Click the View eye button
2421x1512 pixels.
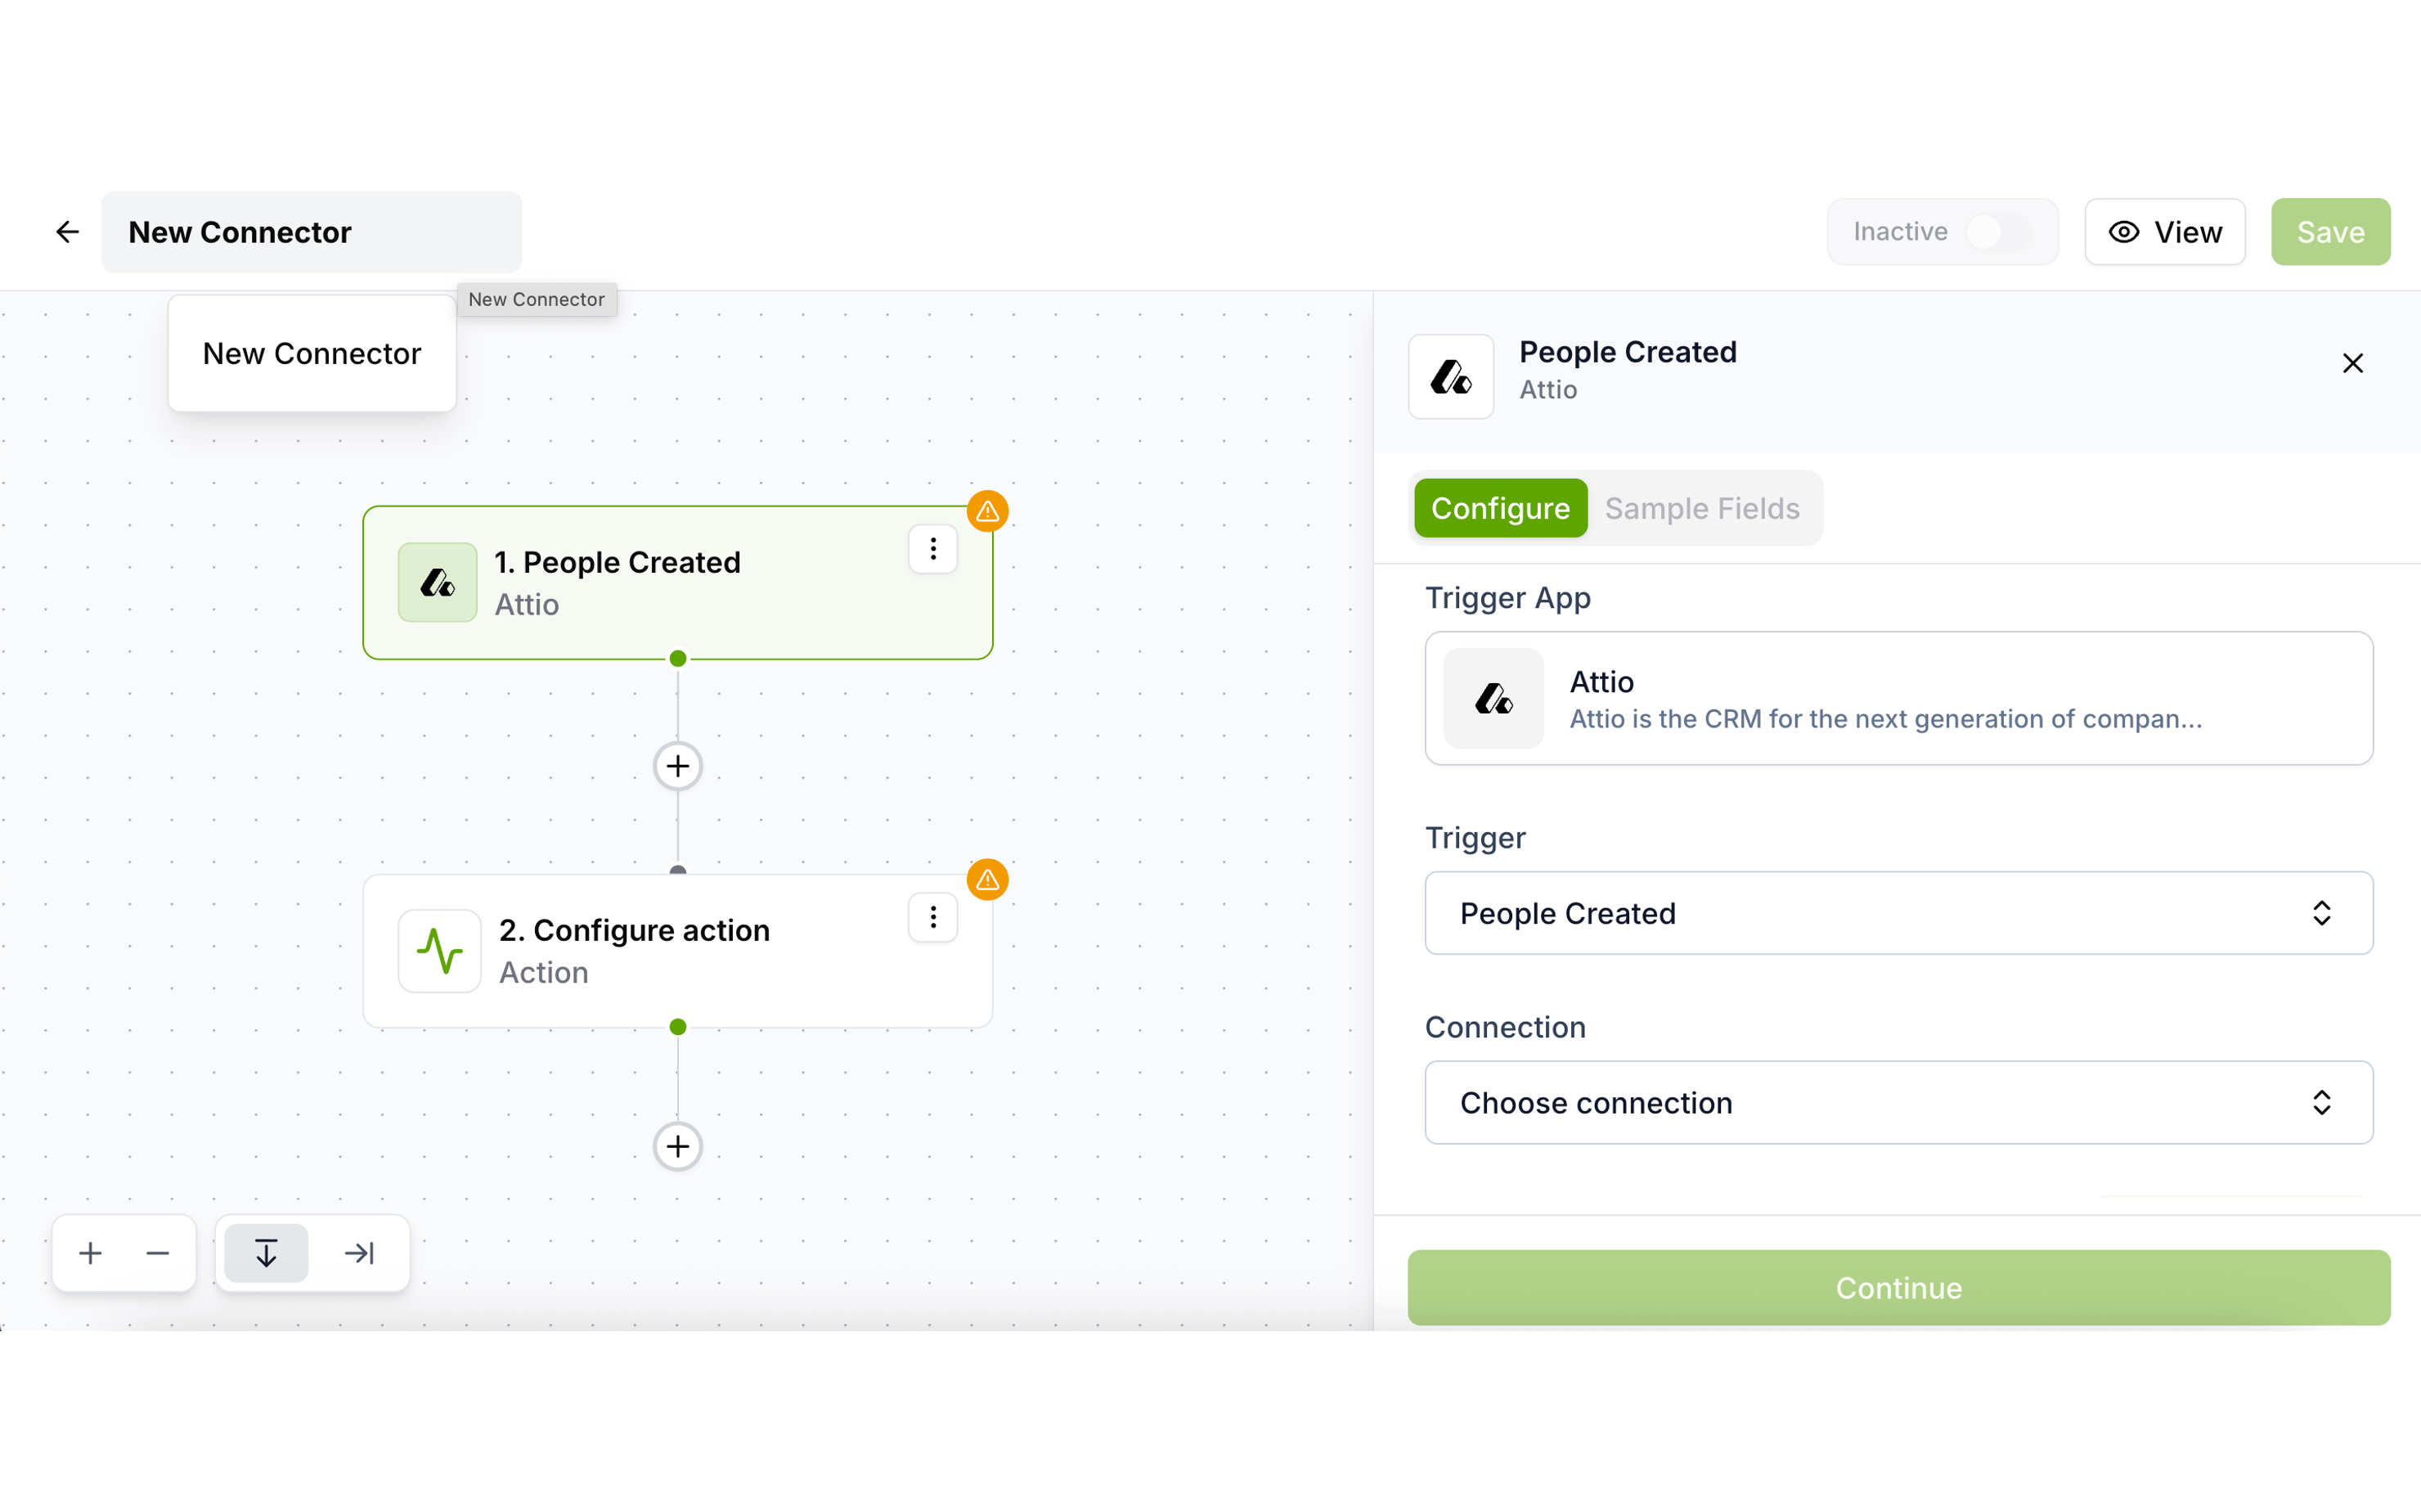(x=2164, y=232)
